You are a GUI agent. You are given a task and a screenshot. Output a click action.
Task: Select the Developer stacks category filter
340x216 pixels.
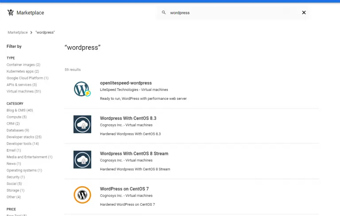pos(24,137)
